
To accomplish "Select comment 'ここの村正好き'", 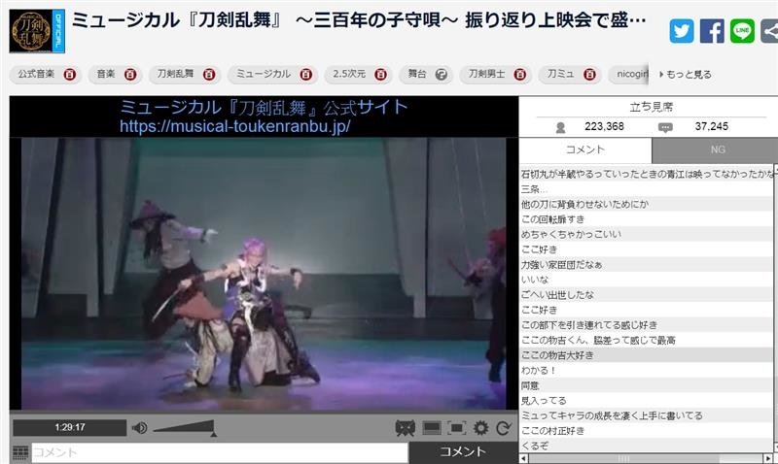I will pyautogui.click(x=646, y=431).
